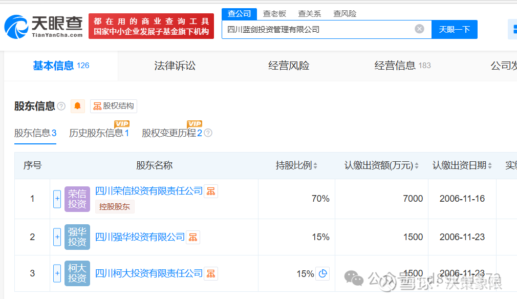Click the company name search field
The image size is (517, 299).
click(x=317, y=29)
